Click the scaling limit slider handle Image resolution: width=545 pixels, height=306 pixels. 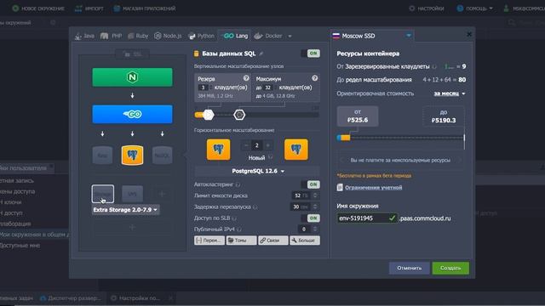(239, 115)
